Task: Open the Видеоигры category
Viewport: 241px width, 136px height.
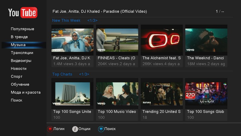Action: coord(21,61)
